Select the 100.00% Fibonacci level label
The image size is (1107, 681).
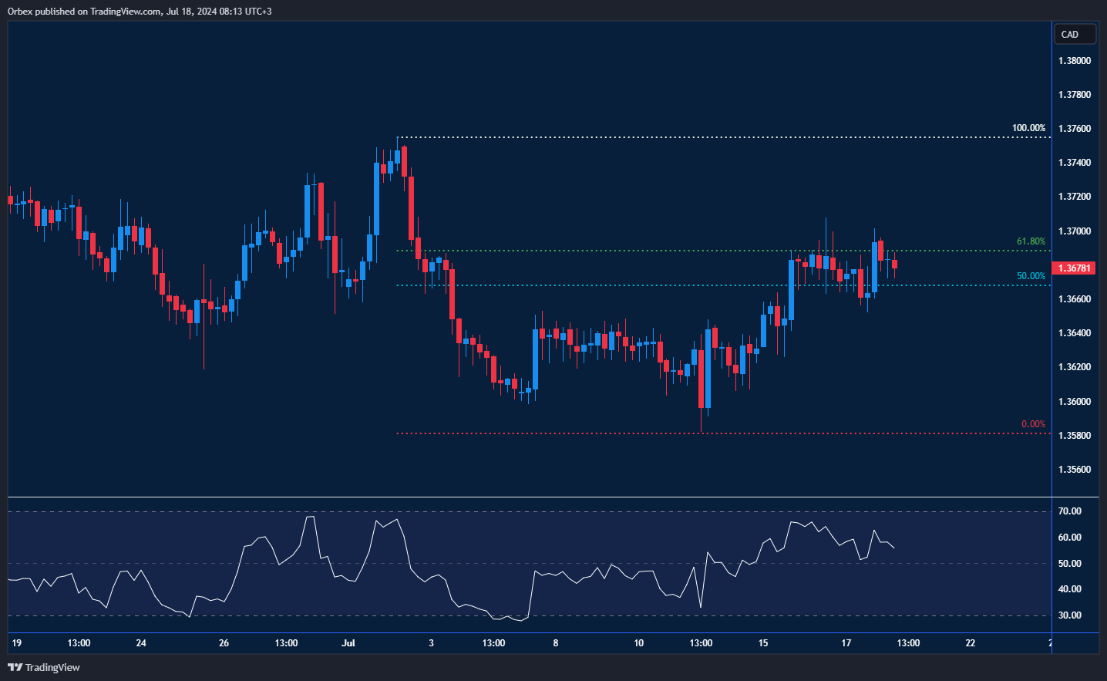point(1028,128)
